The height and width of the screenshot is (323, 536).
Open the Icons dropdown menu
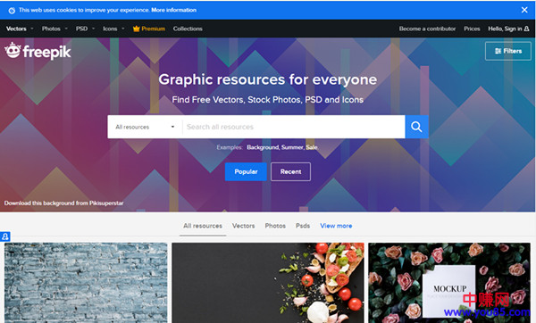pyautogui.click(x=113, y=29)
